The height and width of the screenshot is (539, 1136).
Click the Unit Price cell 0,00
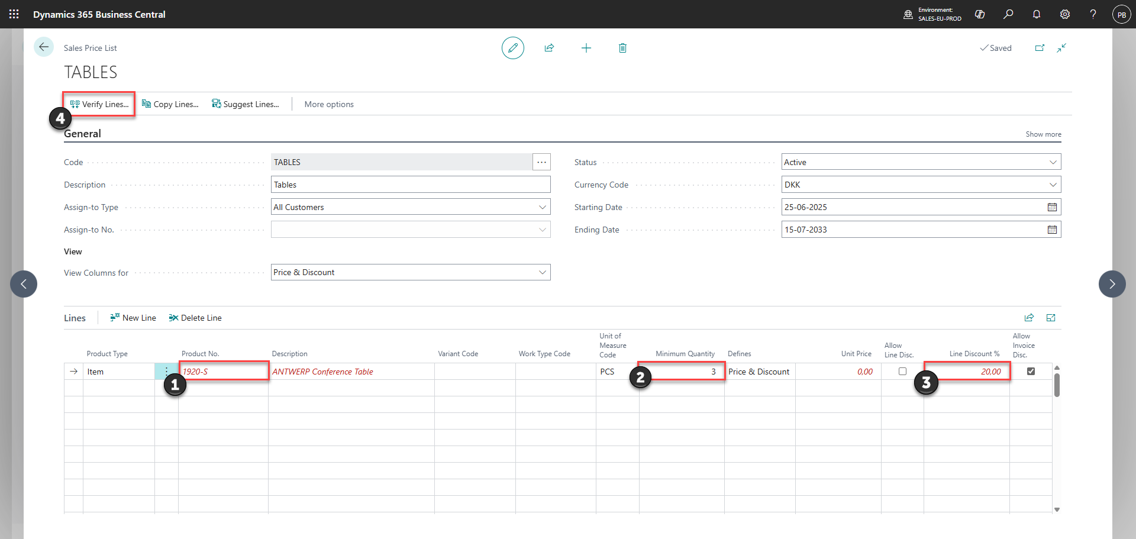click(838, 372)
